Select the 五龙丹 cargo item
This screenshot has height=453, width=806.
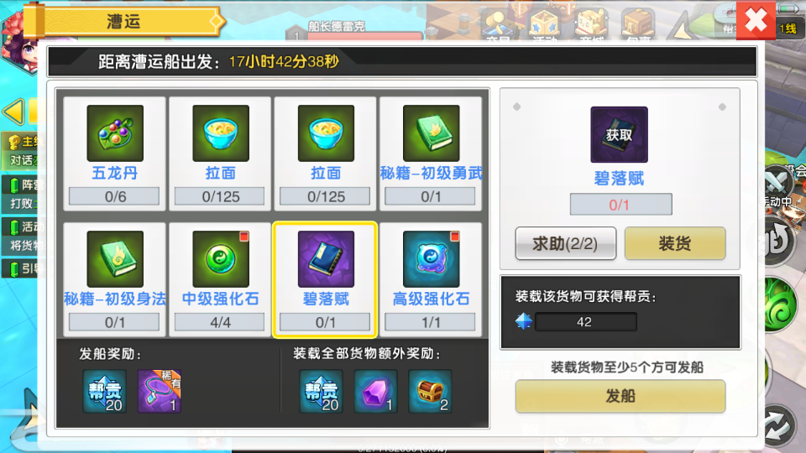(x=115, y=154)
